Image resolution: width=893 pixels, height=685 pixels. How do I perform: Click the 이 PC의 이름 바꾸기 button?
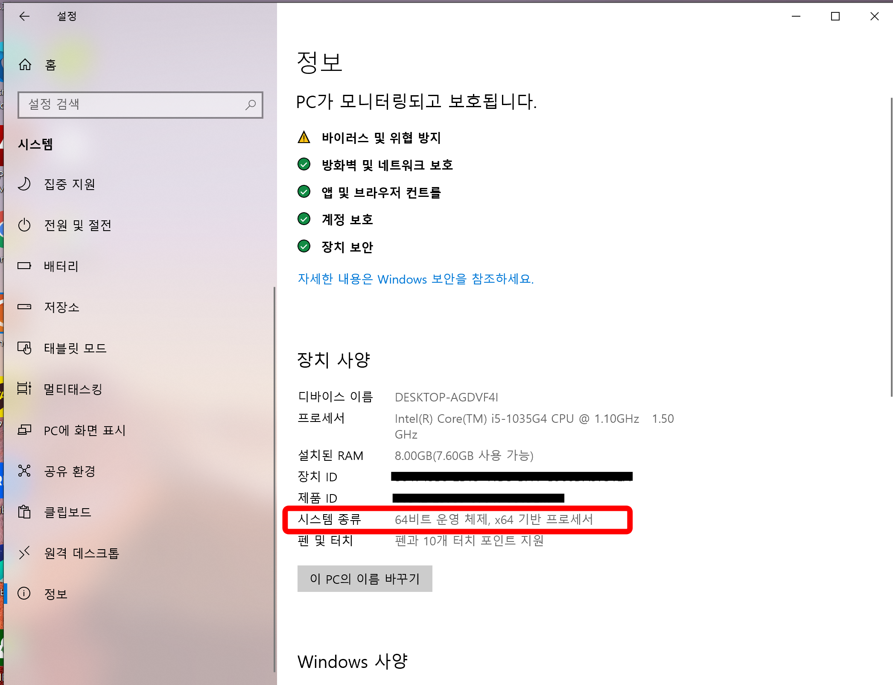pos(365,579)
